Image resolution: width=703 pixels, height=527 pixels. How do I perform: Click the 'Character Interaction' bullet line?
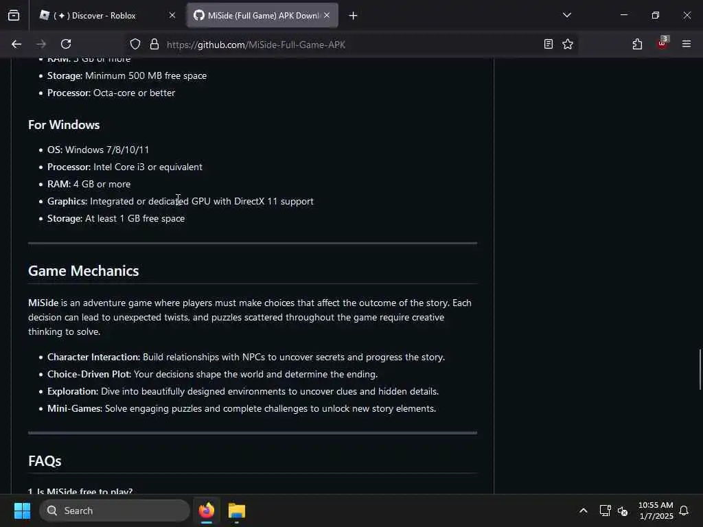(246, 357)
